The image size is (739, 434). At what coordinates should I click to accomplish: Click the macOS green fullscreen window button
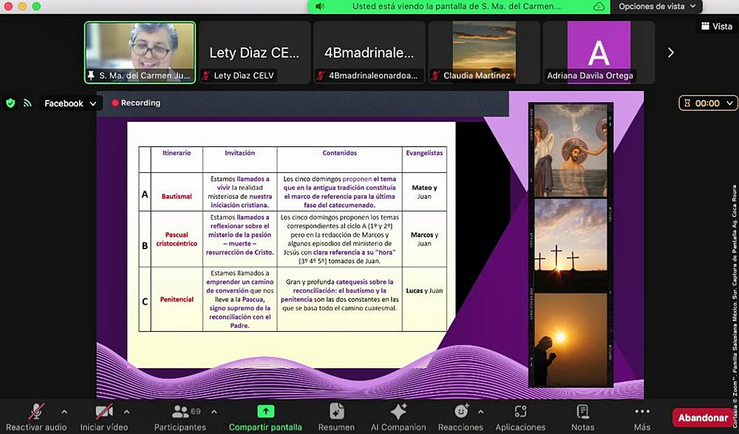(x=36, y=6)
